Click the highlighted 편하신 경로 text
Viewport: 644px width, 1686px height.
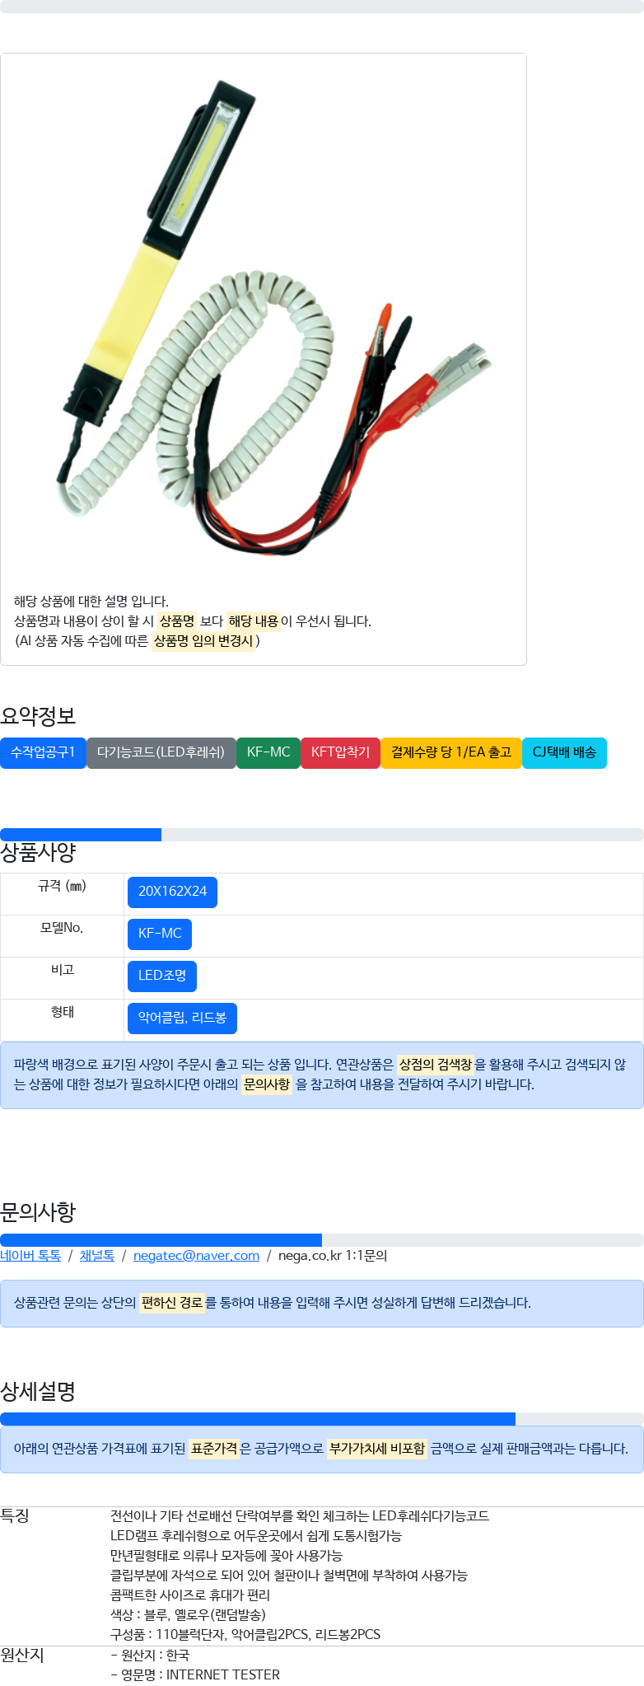click(172, 1303)
